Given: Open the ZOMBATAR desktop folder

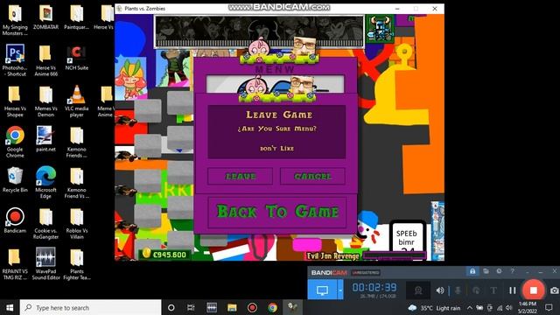Looking at the screenshot, I should [x=45, y=17].
